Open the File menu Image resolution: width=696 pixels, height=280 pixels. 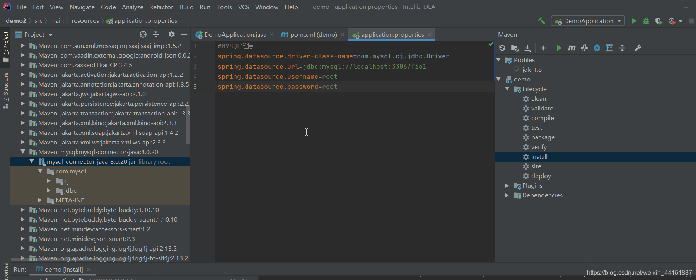coord(22,7)
